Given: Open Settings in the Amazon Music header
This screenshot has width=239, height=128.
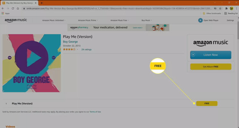Looking at the screenshot, I should click(230, 20).
